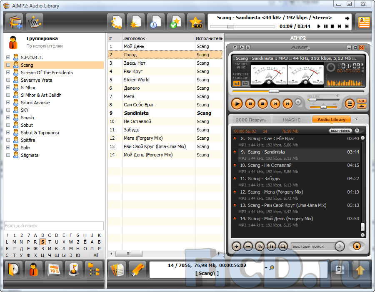Open the Top 100 star icon
Screen dimensions: 375x292
(196, 22)
